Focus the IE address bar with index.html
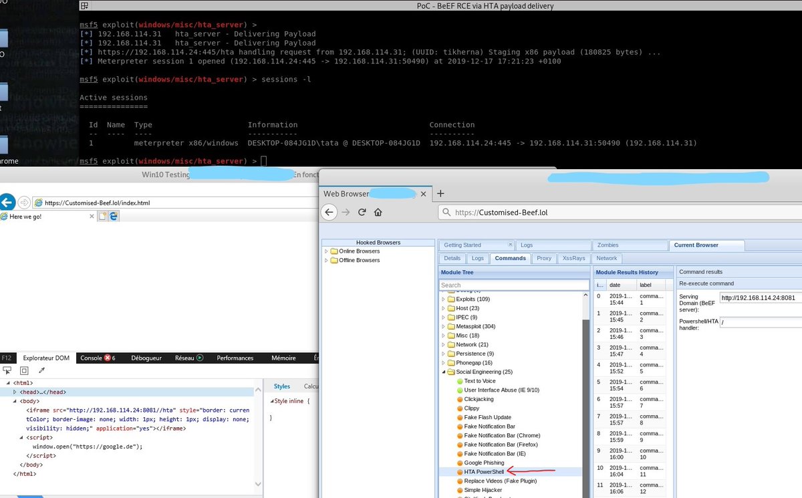 (175, 202)
